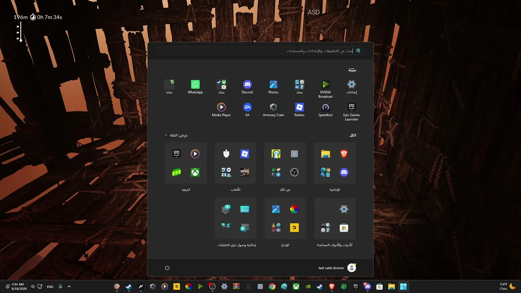Open pinned NVIDIA Broadcast app
521x293 pixels.
(x=325, y=89)
